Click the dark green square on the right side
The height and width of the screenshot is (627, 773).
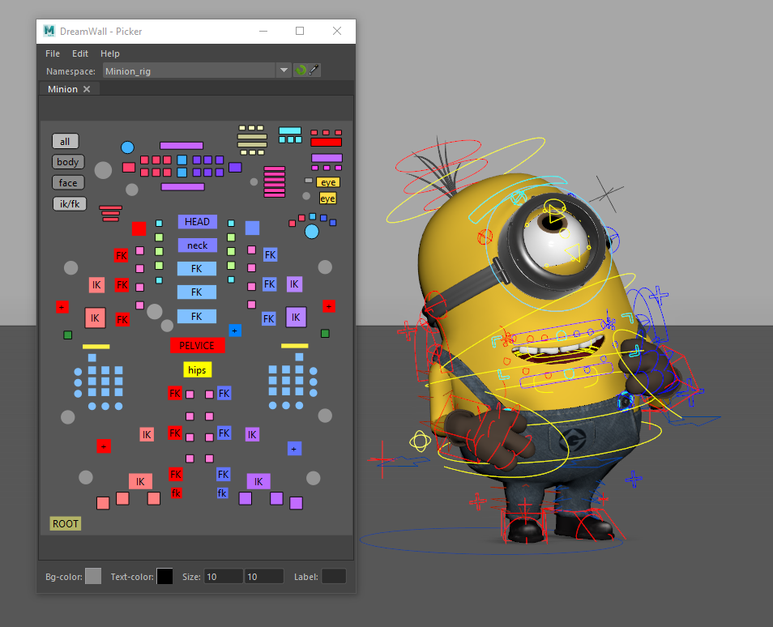(325, 334)
